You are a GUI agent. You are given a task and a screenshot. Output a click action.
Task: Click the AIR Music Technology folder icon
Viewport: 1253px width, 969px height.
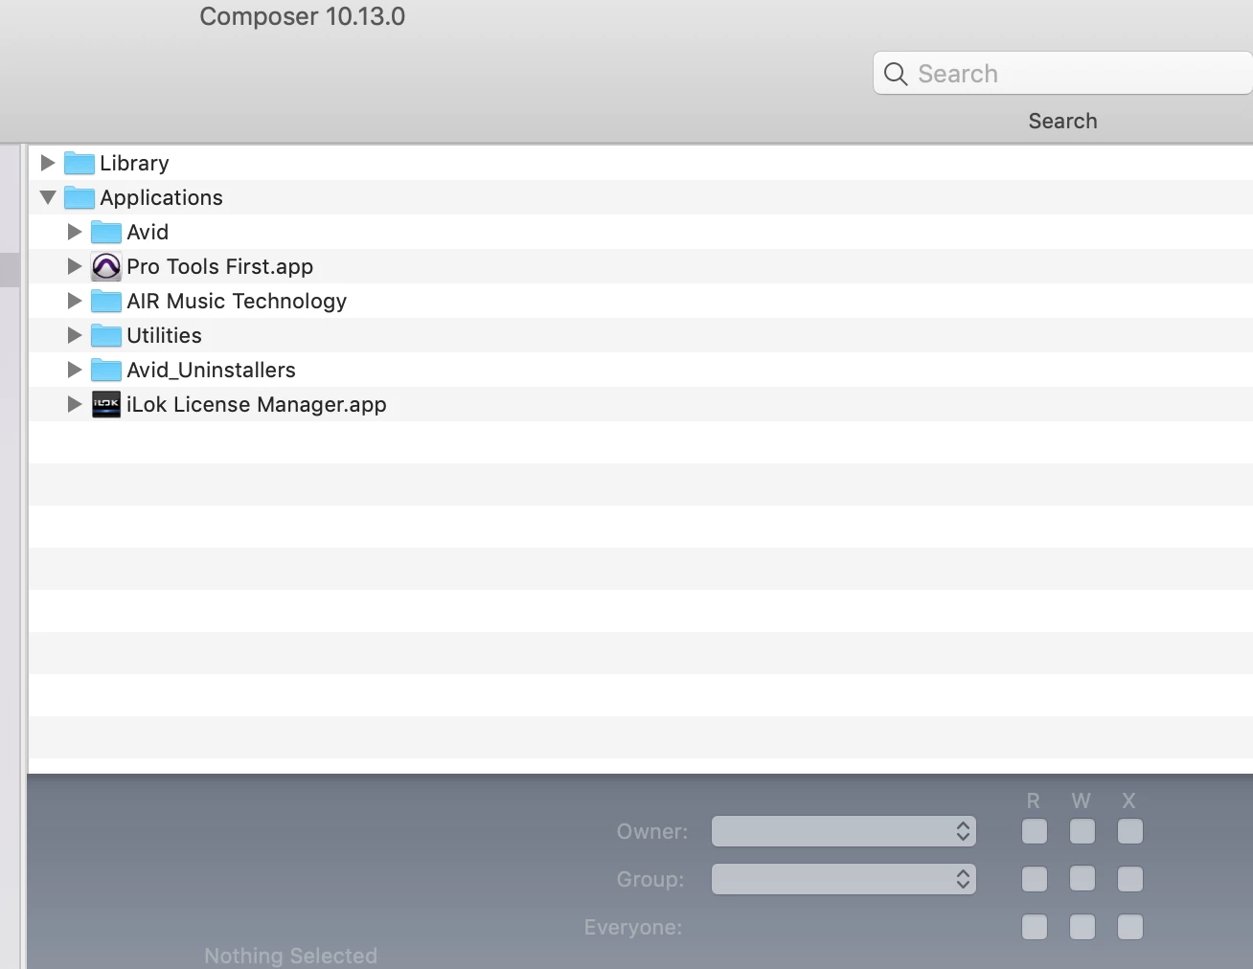[106, 302]
